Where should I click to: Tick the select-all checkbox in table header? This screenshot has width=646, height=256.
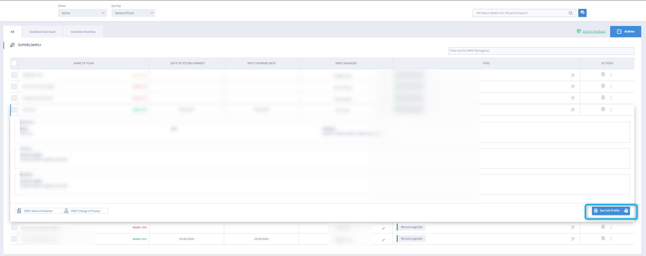14,63
